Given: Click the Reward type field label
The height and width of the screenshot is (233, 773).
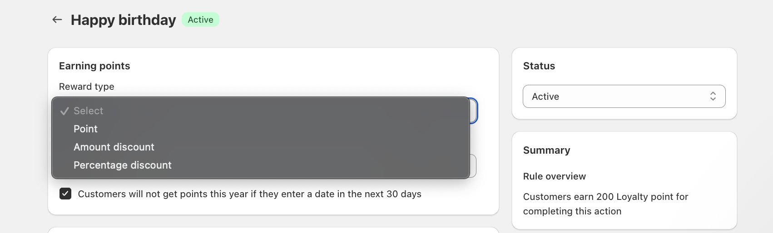Looking at the screenshot, I should coord(87,87).
